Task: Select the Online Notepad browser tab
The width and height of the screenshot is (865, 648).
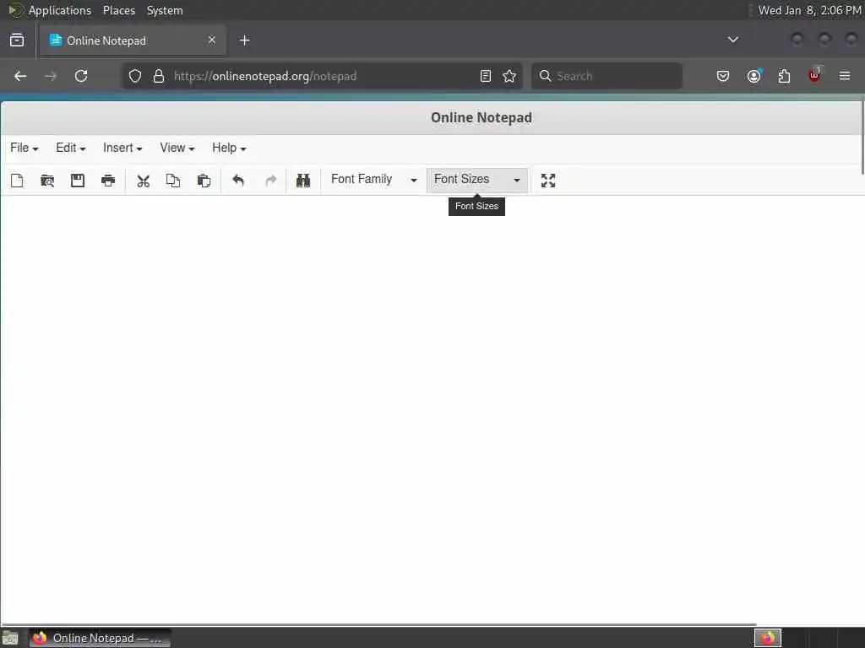Action: coord(133,40)
